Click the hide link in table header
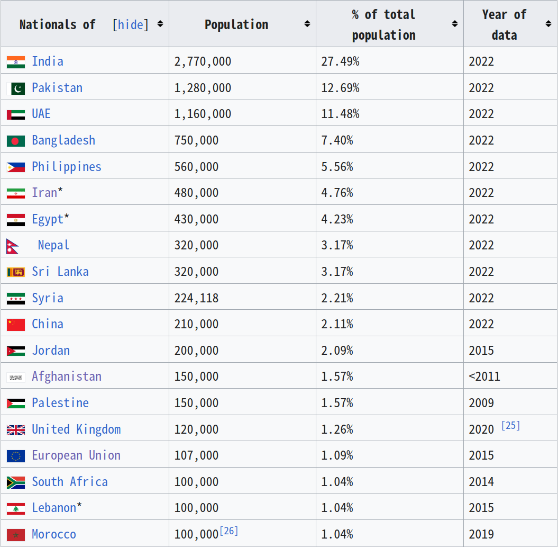The width and height of the screenshot is (558, 547). point(131,24)
